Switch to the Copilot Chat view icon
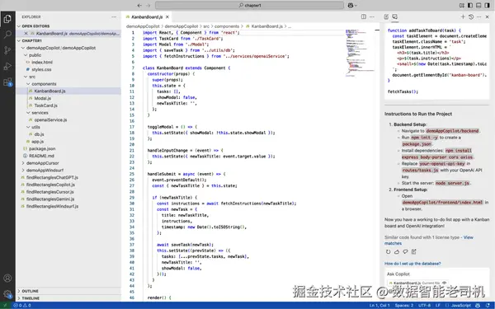This screenshot has width=495, height=309. pyautogui.click(x=394, y=16)
